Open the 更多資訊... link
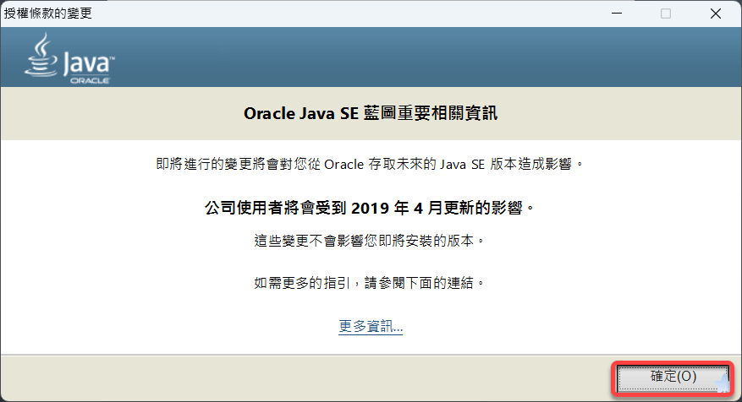742x402 pixels. pyautogui.click(x=371, y=326)
